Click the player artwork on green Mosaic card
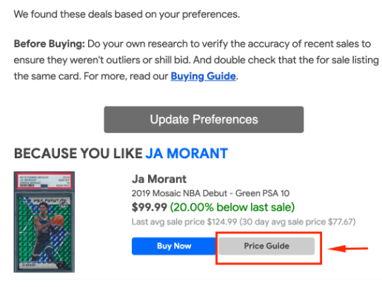This screenshot has height=287, width=382. point(44,232)
